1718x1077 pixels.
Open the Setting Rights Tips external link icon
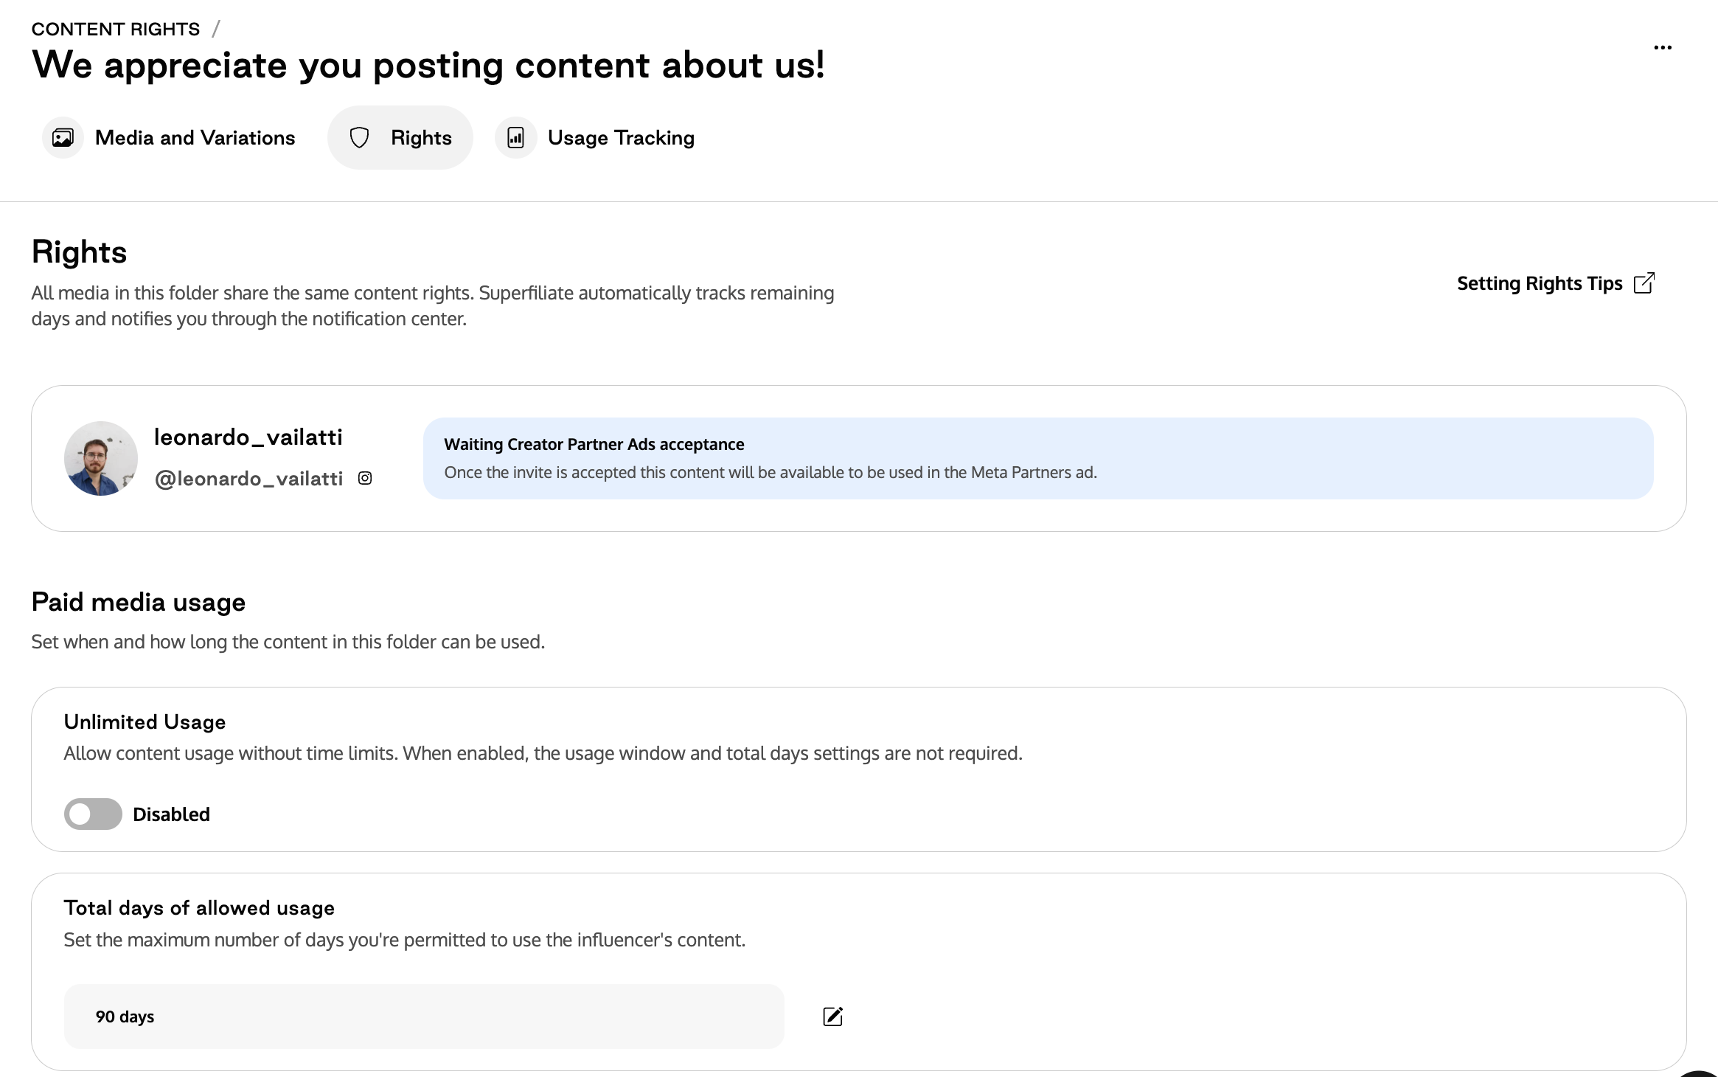click(x=1644, y=283)
